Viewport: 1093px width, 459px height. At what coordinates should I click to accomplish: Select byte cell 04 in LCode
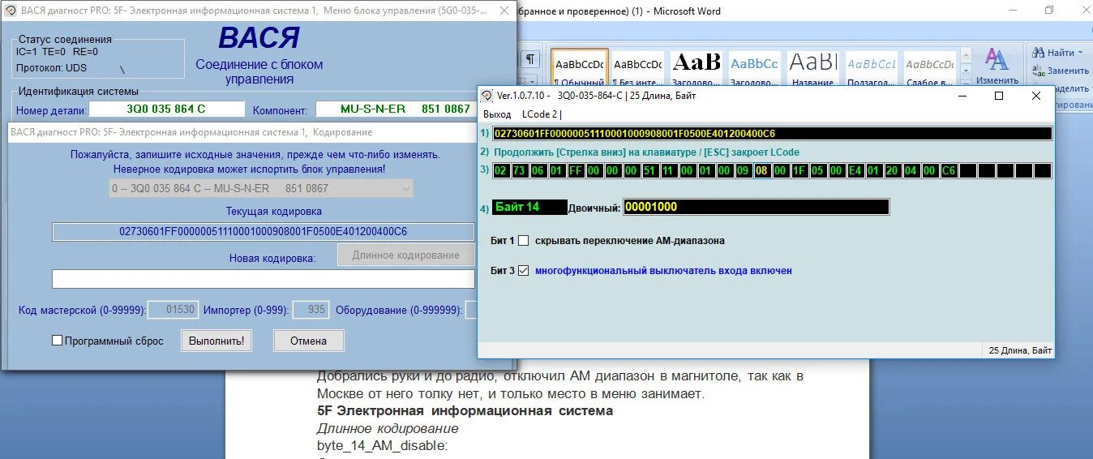(911, 171)
